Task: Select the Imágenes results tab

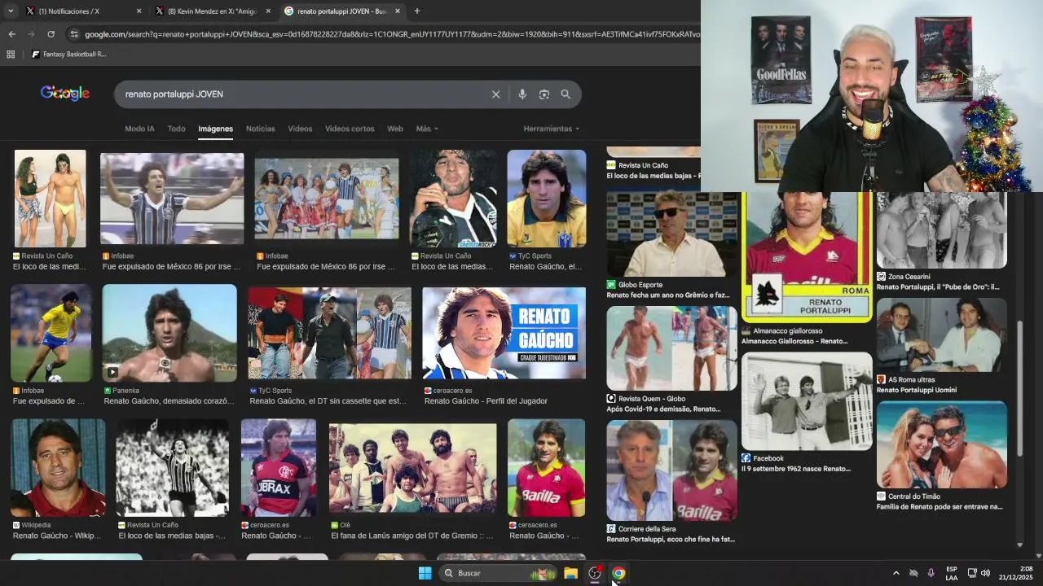Action: [215, 129]
